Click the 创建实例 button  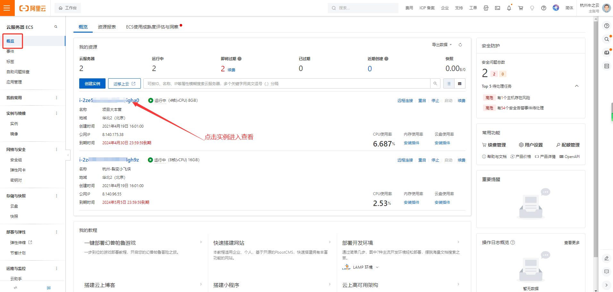[92, 83]
